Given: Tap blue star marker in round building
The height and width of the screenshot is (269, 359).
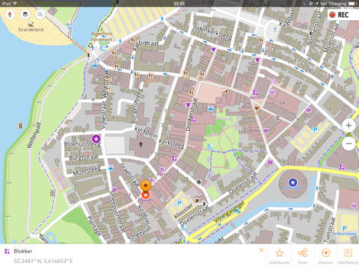Looking at the screenshot, I should tap(292, 182).
